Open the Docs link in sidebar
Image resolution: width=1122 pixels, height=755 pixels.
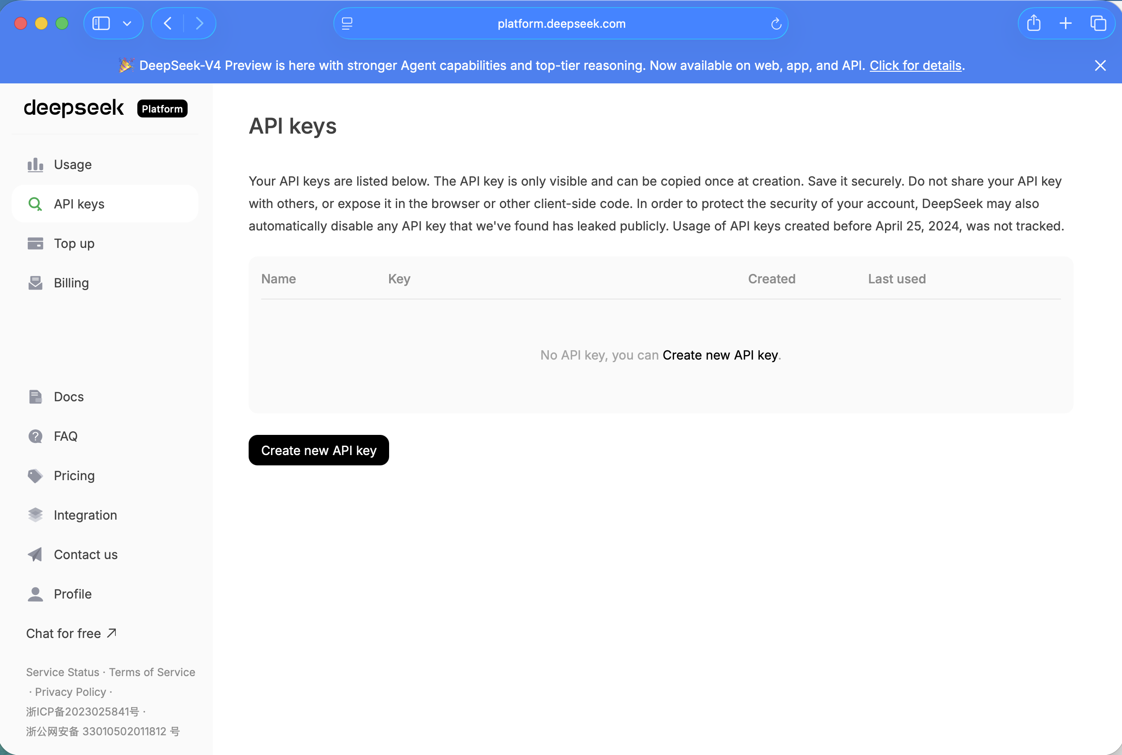tap(105, 397)
